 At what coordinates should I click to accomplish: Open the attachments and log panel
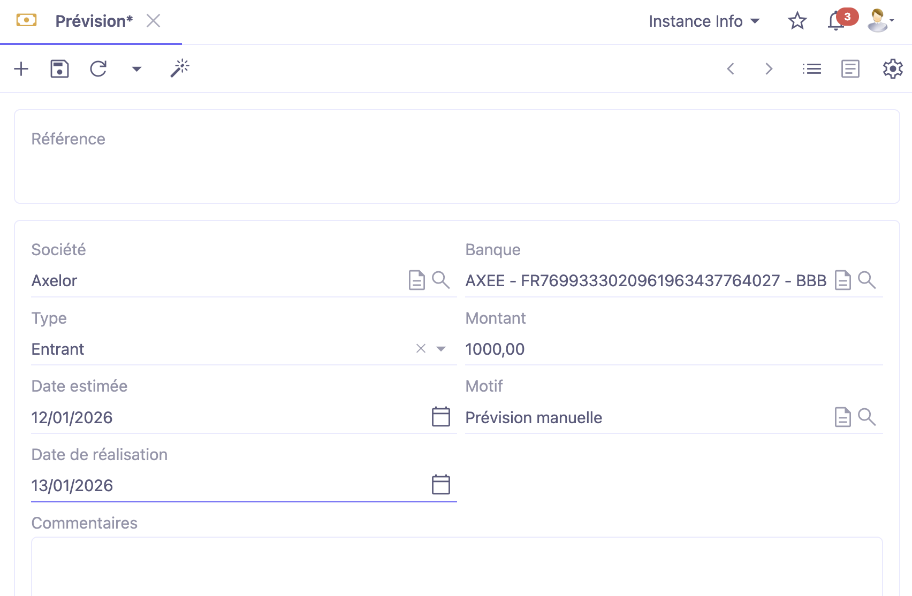pyautogui.click(x=850, y=68)
